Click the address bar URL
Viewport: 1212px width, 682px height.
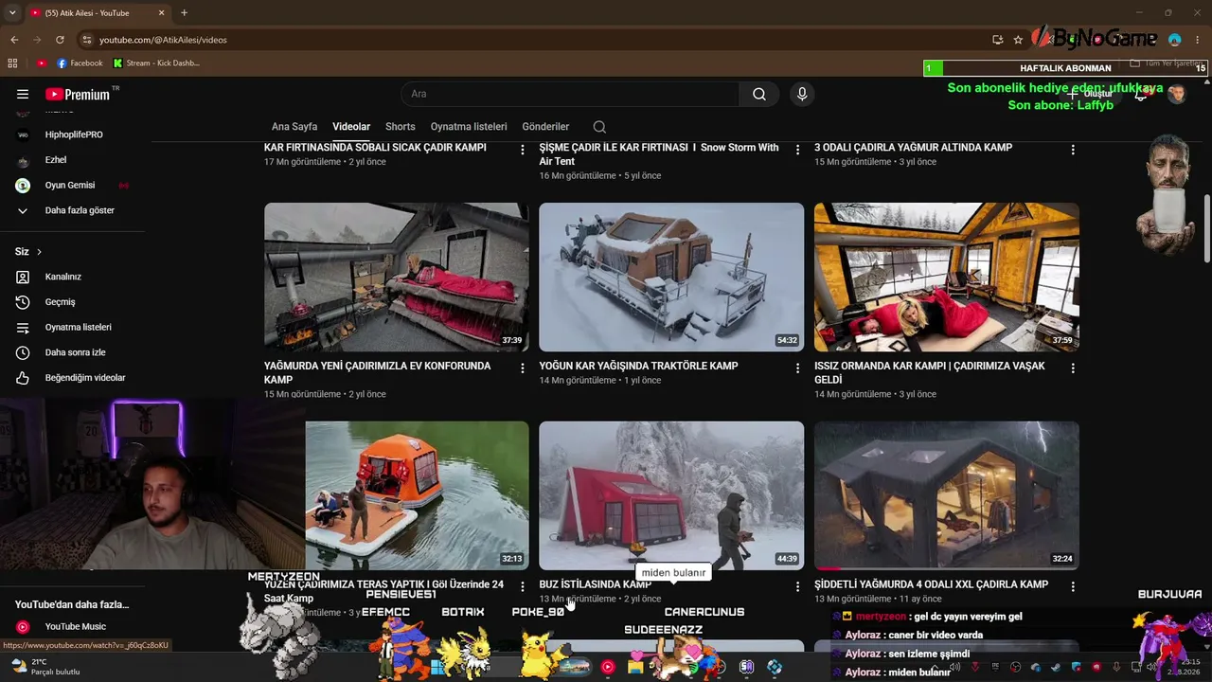point(163,40)
